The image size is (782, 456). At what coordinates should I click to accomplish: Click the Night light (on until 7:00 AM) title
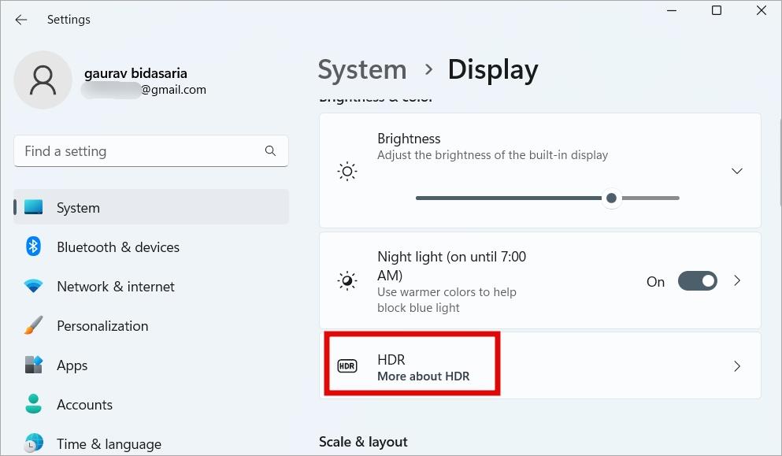click(x=451, y=266)
